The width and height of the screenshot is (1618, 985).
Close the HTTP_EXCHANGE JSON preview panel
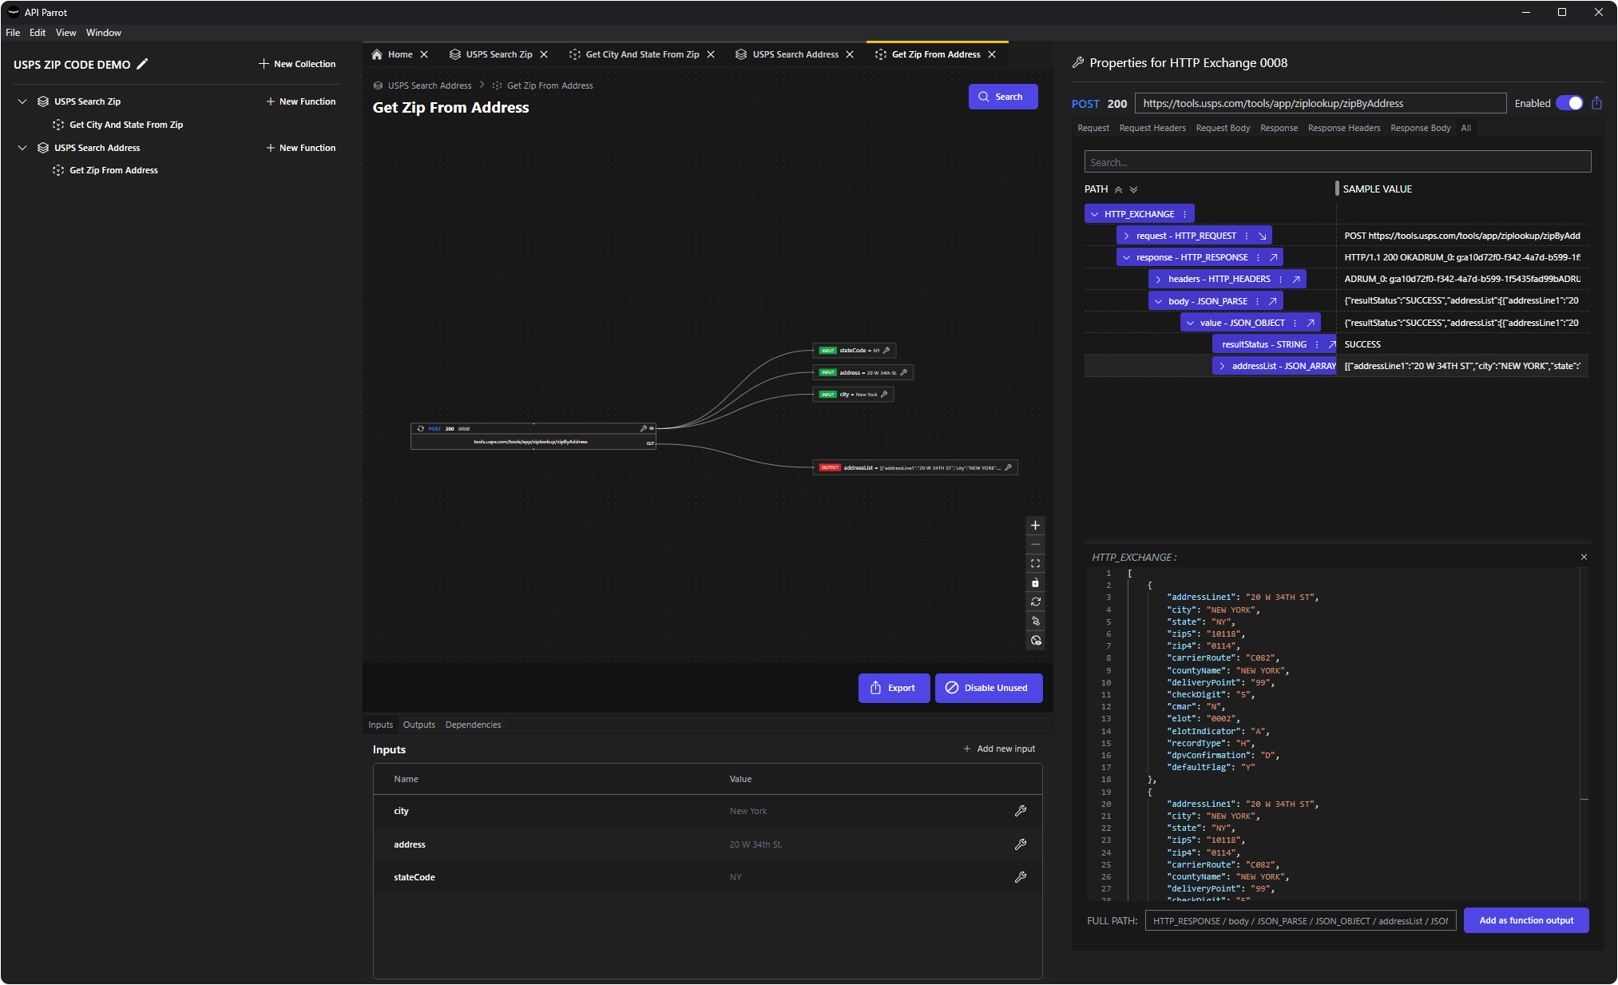(1584, 557)
